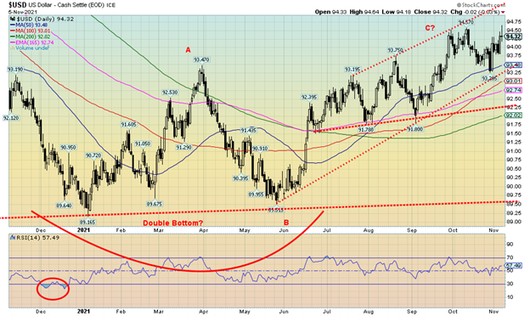Click the red 93.01 MA tag on right axis
Image resolution: width=530 pixels, height=316 pixels.
click(514, 81)
